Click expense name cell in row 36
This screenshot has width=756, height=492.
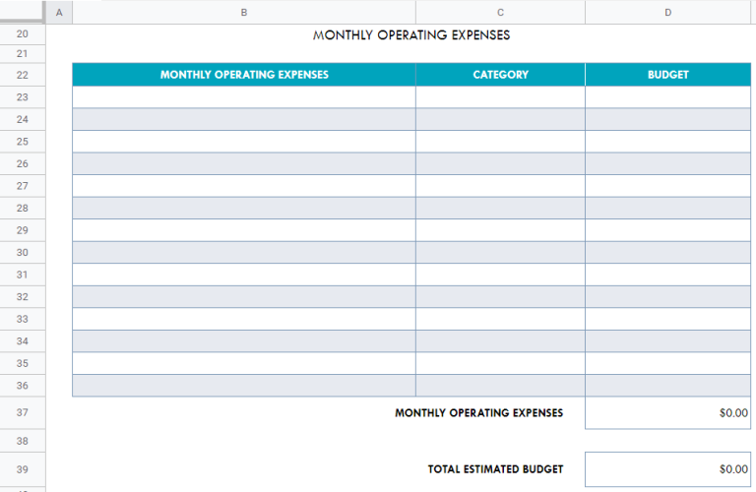[244, 386]
